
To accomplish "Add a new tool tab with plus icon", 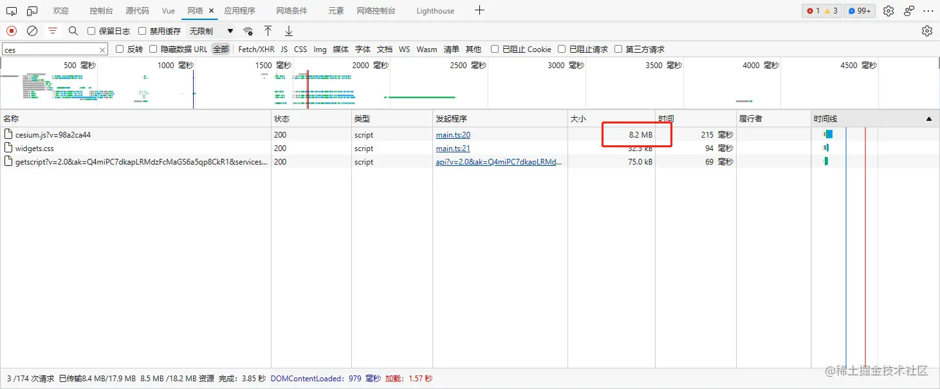I will [479, 10].
